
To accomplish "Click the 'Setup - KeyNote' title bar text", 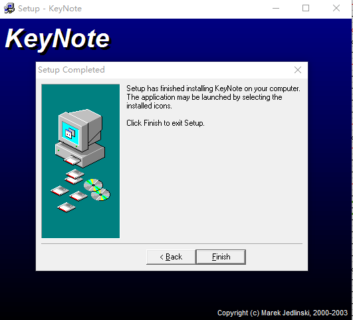I will (x=50, y=9).
